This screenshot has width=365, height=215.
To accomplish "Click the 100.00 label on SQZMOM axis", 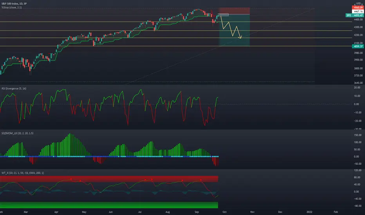I will (x=358, y=142).
